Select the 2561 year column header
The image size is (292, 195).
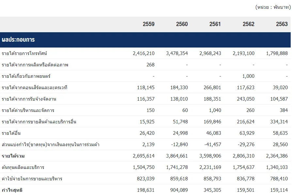(x=215, y=24)
